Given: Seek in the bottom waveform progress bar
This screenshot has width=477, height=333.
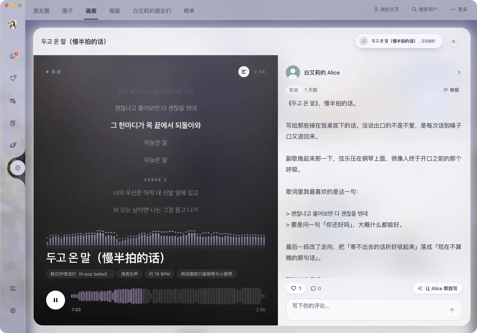Looking at the screenshot, I should (x=168, y=296).
